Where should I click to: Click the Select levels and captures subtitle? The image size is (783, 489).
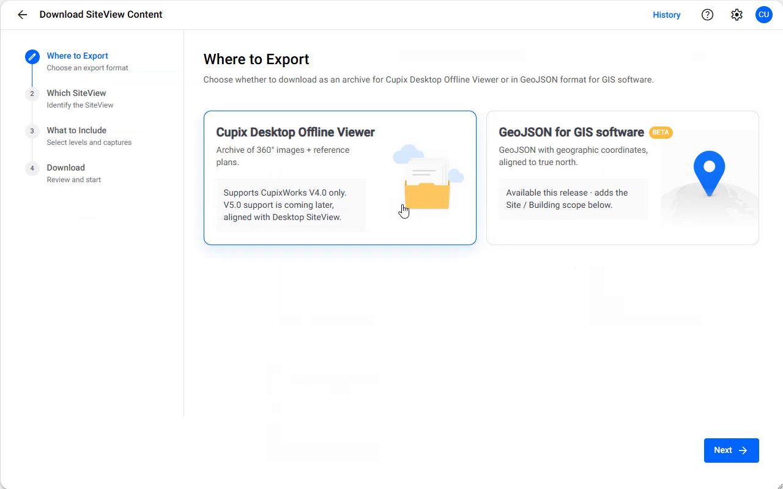coord(89,142)
